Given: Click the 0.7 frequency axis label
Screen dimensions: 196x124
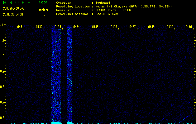Looking at the screenshot, I should coord(3,102).
